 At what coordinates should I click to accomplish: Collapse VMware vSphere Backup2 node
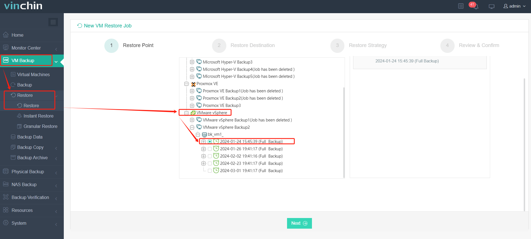(x=192, y=127)
